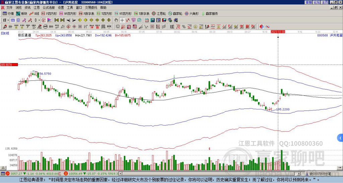Click the purple 节 icon
Viewport: 343px width, 183px height.
click(133, 20)
